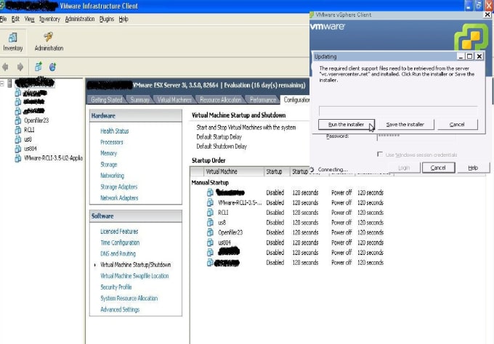Switch to the Getting Started tab
The image size is (494, 344).
[x=107, y=99]
